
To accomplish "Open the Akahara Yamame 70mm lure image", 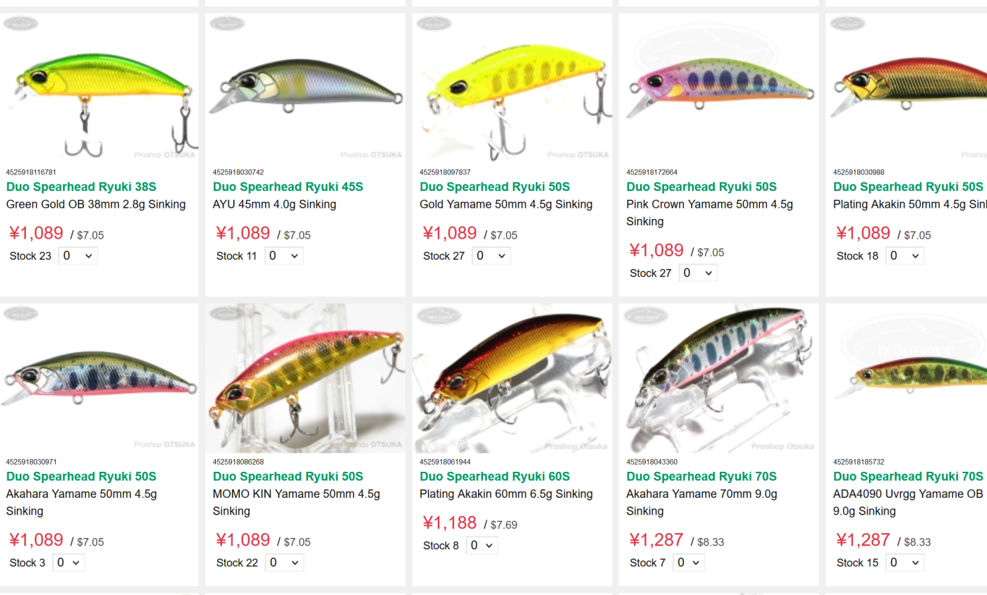I will (719, 378).
